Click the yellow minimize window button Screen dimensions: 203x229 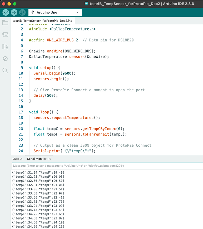coord(9,4)
